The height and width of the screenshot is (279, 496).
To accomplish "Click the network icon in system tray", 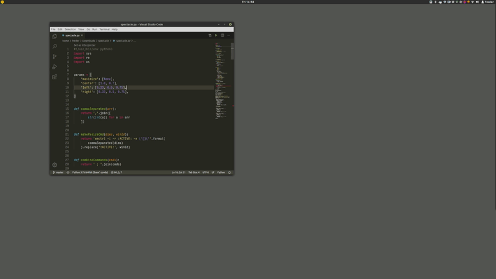I will click(x=473, y=2).
